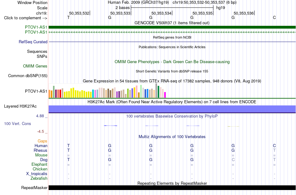Viewport: 296px width, 195px height.
Task: Click the Dog alignment row label
Action: pyautogui.click(x=44, y=160)
